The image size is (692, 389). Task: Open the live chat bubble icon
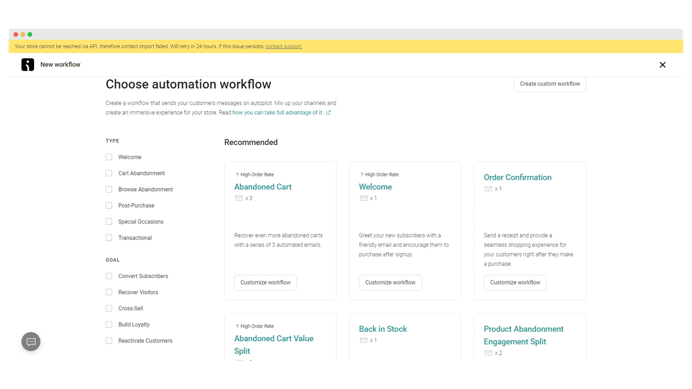(31, 341)
